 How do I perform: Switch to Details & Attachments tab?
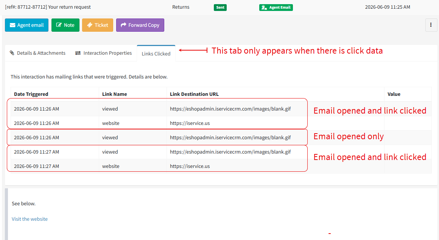[37, 53]
